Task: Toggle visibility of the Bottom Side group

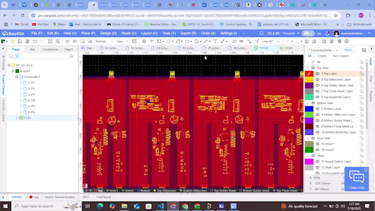Action: pyautogui.click(x=313, y=103)
